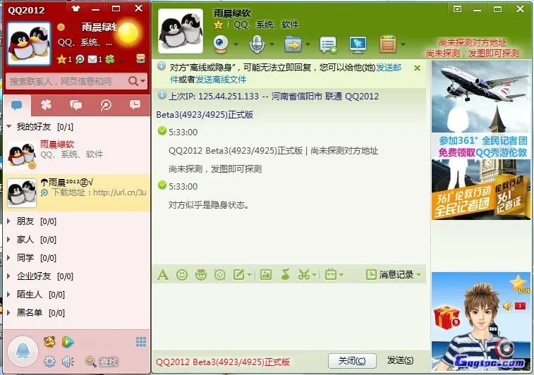Click into the chat message input area

click(289, 317)
